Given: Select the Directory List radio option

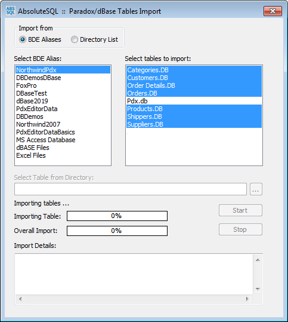Looking at the screenshot, I should coord(94,39).
